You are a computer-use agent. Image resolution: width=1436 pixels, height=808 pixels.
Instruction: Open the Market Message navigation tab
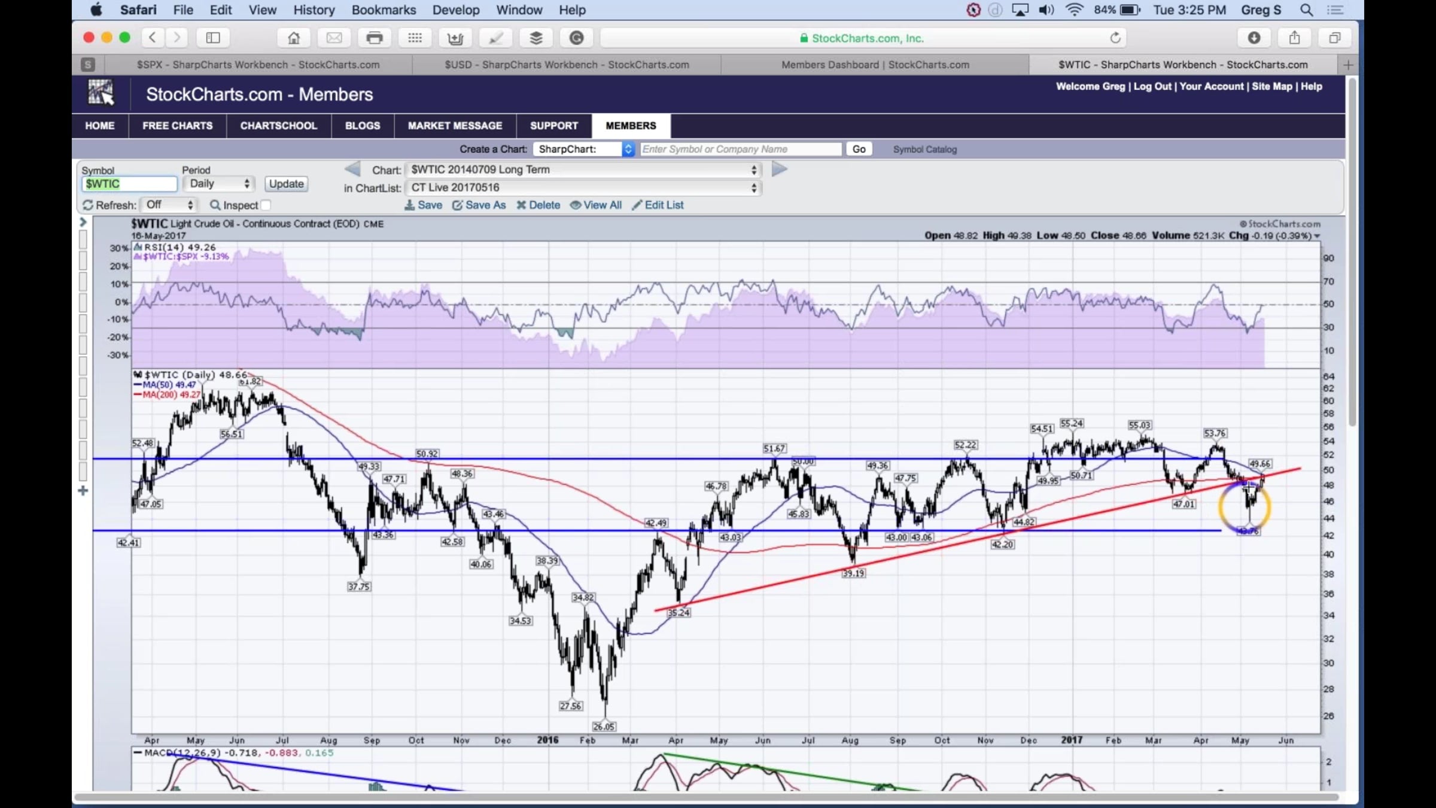[455, 126]
